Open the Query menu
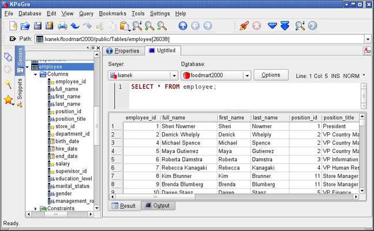374x231 pixels. (86, 14)
